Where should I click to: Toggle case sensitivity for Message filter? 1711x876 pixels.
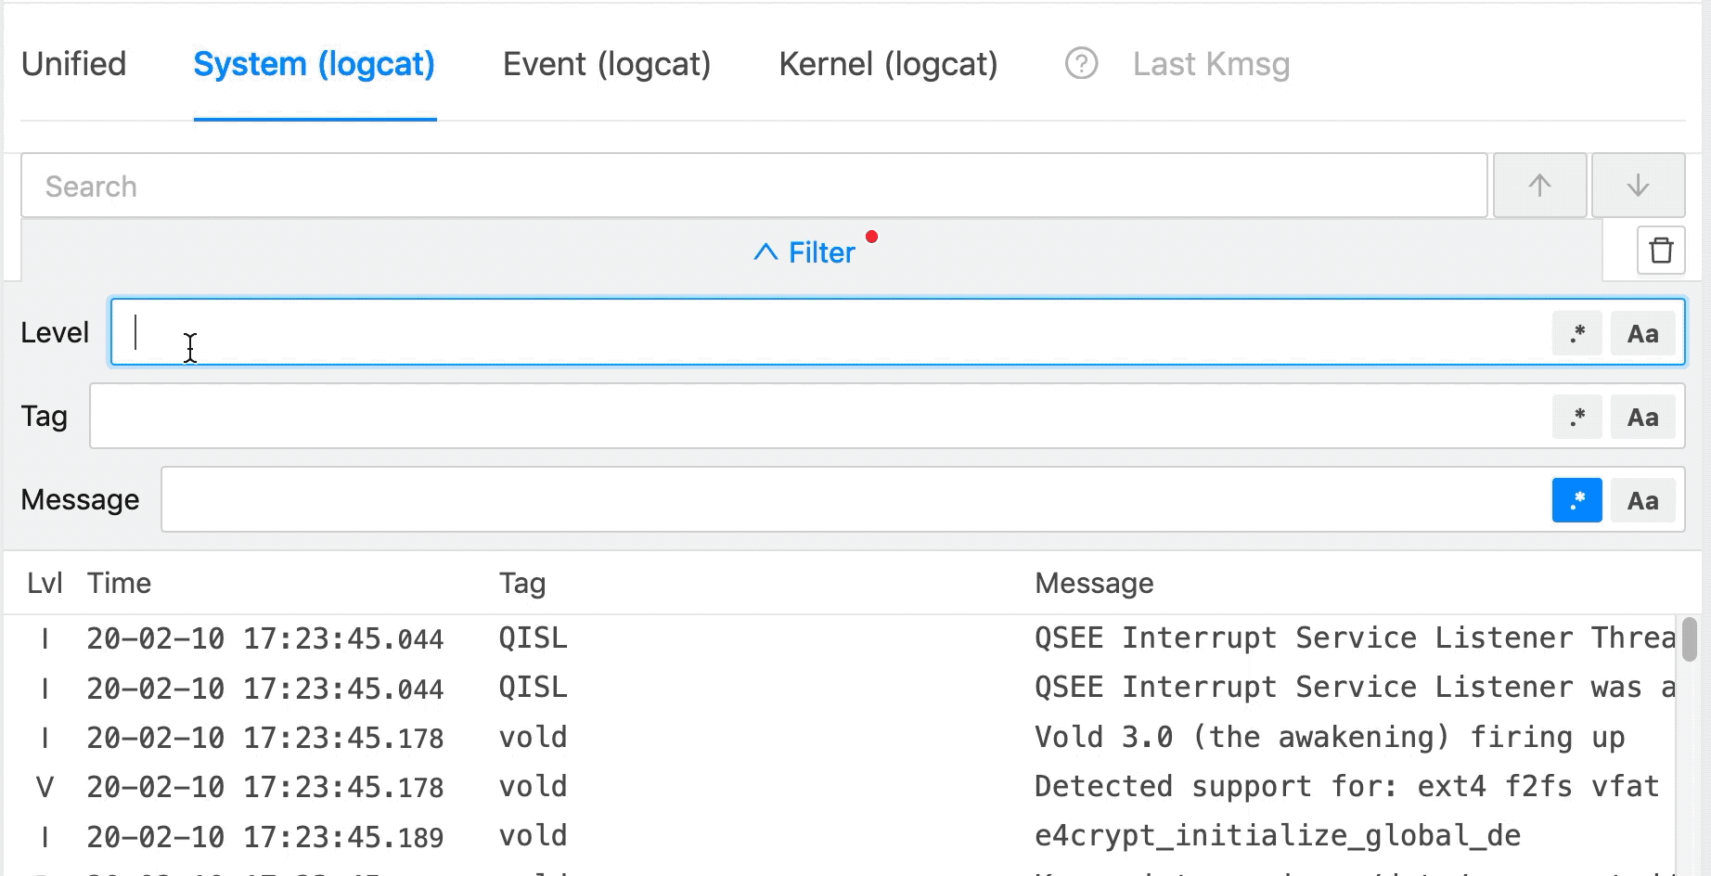(x=1642, y=500)
